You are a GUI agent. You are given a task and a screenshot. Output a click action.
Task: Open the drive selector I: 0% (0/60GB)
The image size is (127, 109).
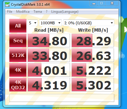(x=89, y=23)
